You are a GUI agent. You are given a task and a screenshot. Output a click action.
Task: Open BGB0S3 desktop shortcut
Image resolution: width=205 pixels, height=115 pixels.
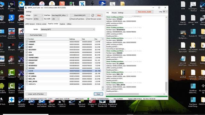click(12, 60)
